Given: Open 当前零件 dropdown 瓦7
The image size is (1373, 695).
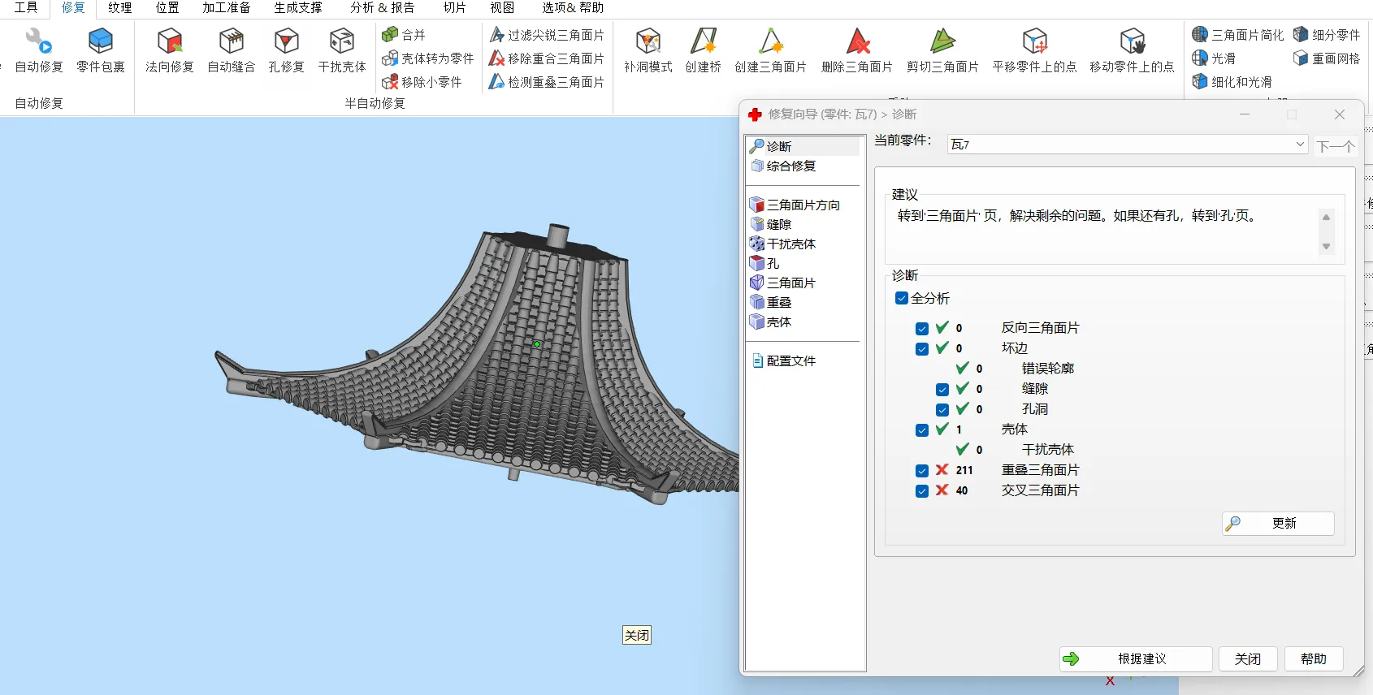Looking at the screenshot, I should (x=1128, y=145).
